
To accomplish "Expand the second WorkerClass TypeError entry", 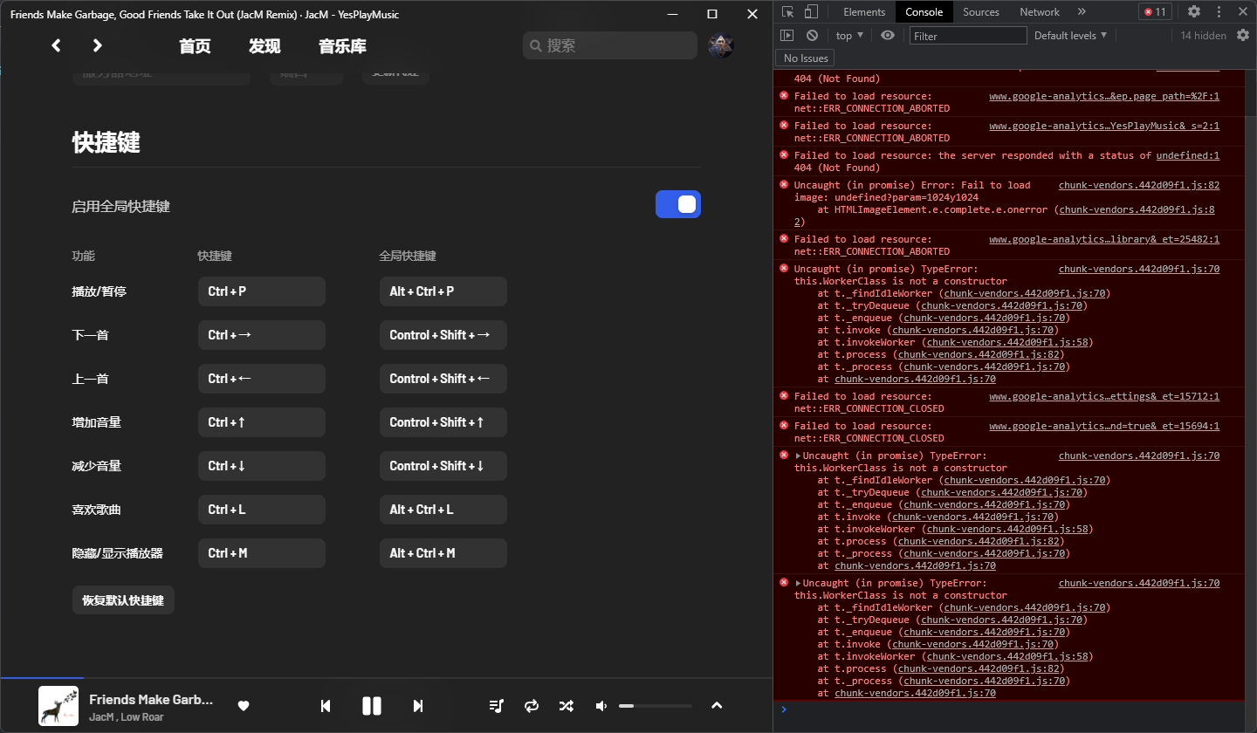I will (798, 456).
